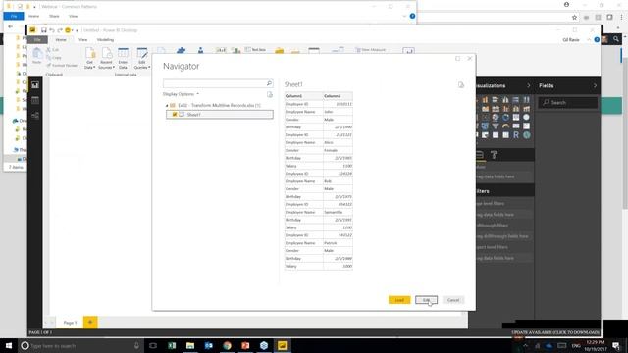The image size is (628, 353).
Task: Collapse the Fields pane chevron
Action: (x=595, y=85)
